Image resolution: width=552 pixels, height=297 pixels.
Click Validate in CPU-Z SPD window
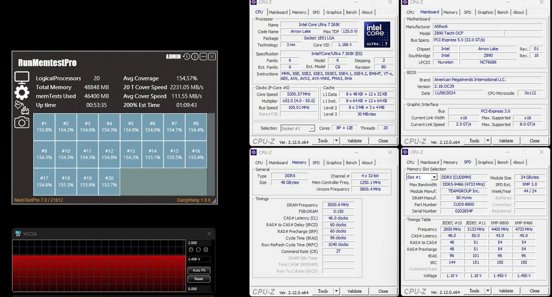click(506, 291)
